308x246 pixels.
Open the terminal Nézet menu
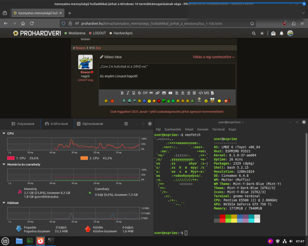[x=189, y=129]
